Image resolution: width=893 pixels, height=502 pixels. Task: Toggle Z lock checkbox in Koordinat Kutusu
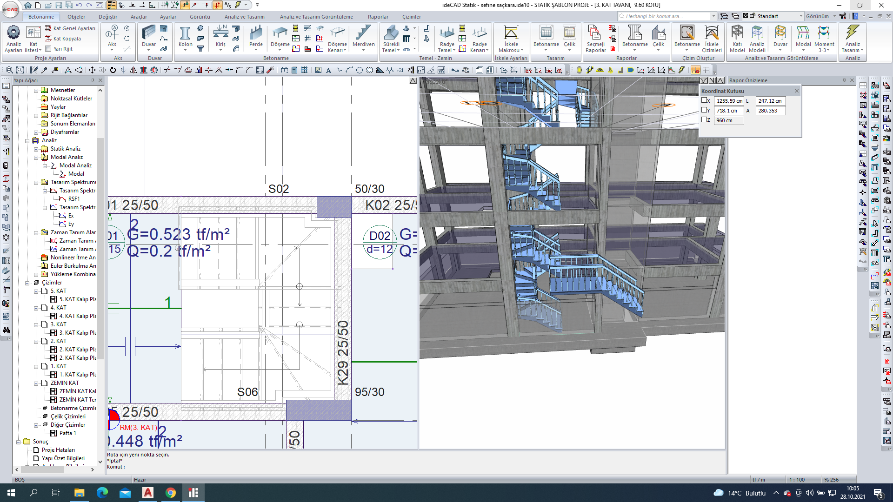(x=704, y=120)
